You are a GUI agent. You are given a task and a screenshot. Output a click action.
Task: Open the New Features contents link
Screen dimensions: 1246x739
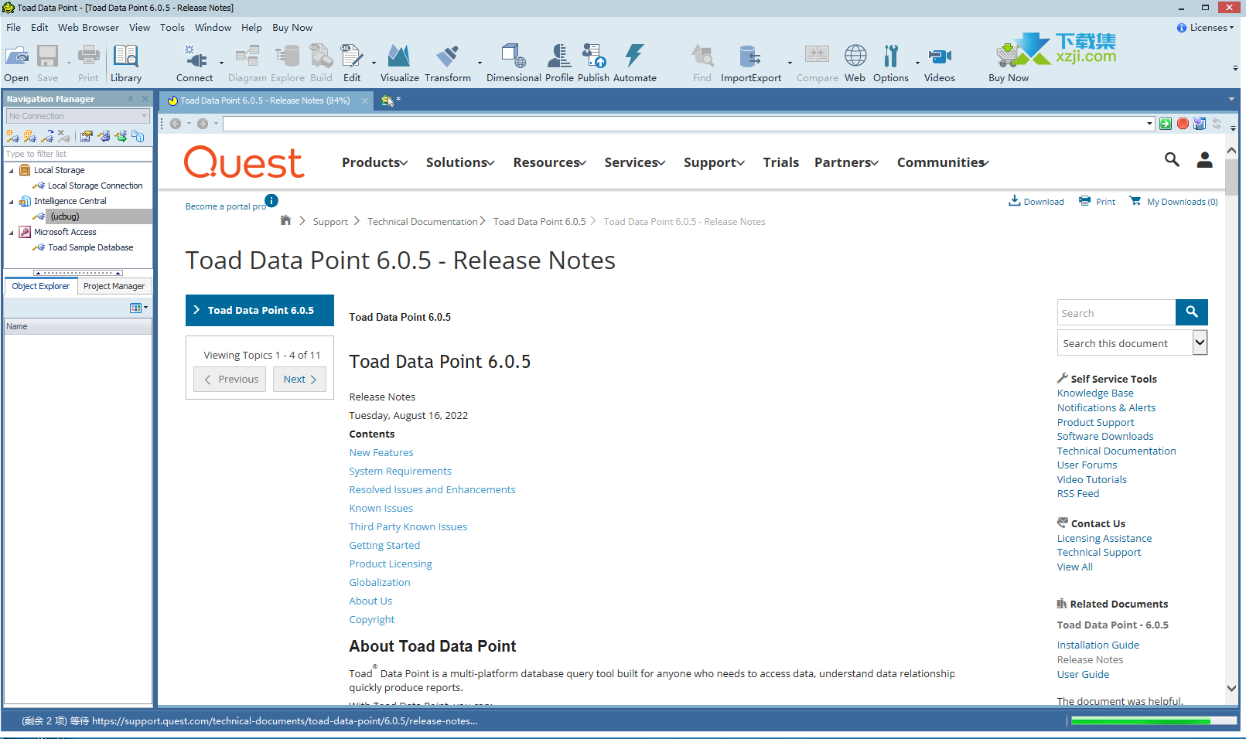(x=381, y=452)
